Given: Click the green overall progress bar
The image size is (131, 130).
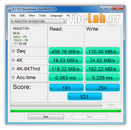Looking at the screenshot, I should pyautogui.click(x=66, y=110).
